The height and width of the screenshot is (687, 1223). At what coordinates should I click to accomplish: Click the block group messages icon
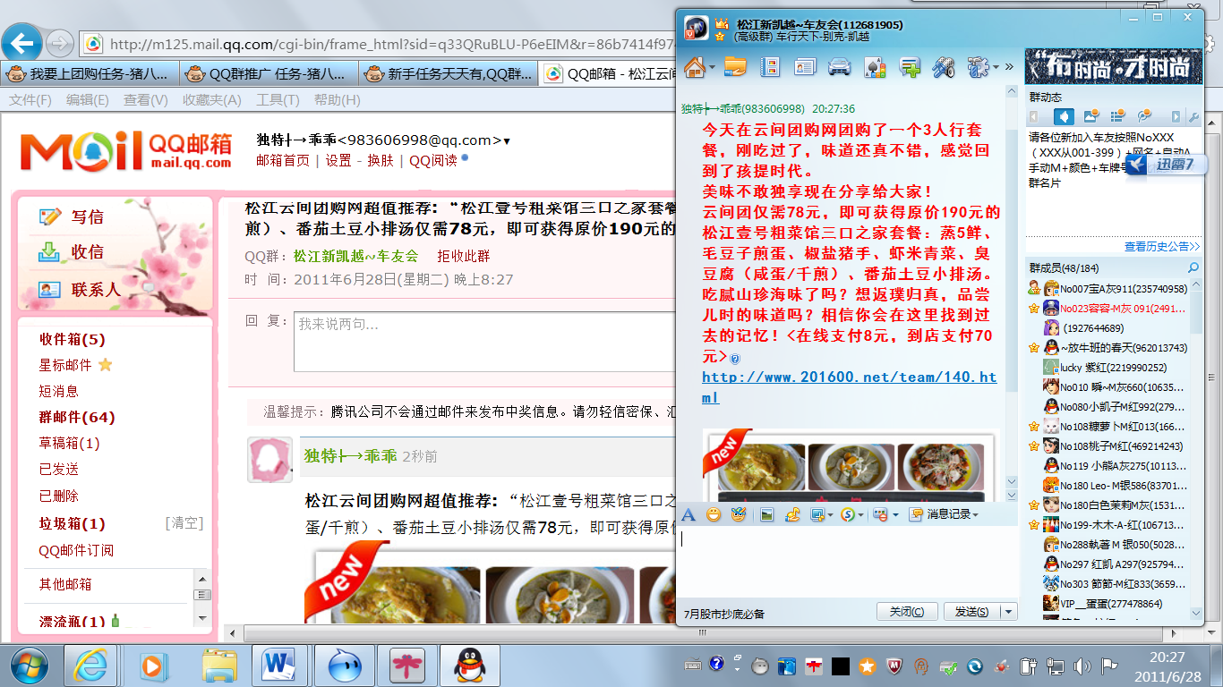coord(880,514)
